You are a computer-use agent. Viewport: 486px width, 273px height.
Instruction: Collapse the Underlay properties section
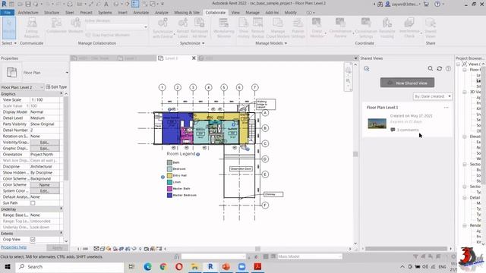coord(61,209)
